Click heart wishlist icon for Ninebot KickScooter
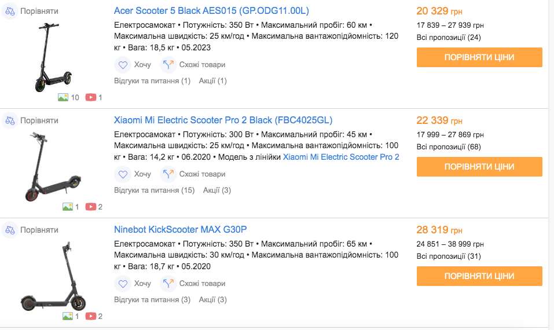The image size is (554, 330). pos(122,284)
